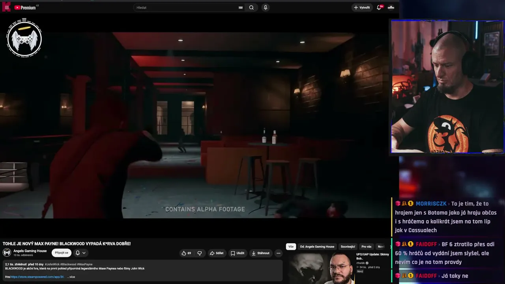
Task: Expand description with ...více
Action: coord(71,277)
